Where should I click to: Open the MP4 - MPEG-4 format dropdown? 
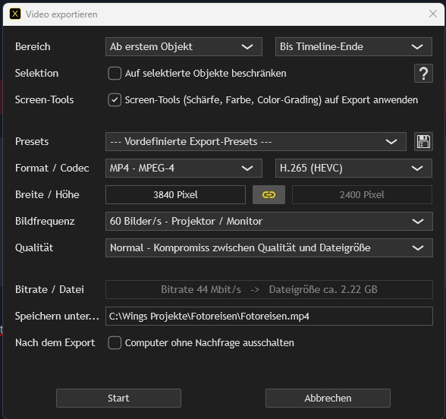(x=184, y=169)
